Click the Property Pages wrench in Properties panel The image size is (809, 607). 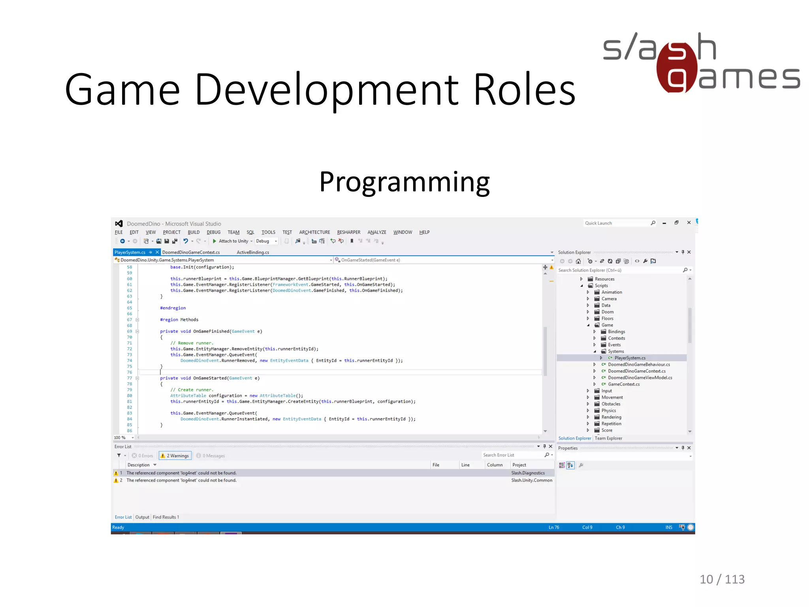[581, 465]
